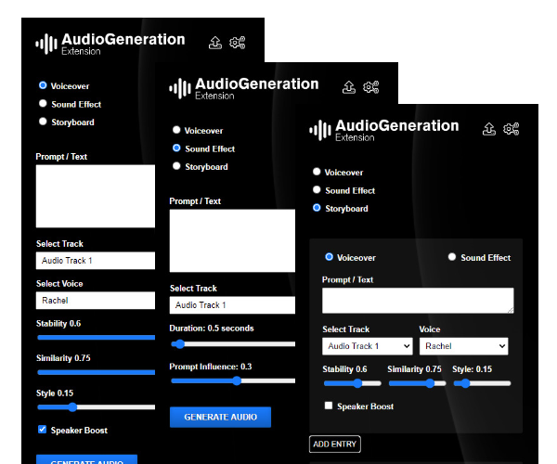557x464 pixels.
Task: Click Generate Audio in the Sound Effect panel
Action: [x=220, y=418]
